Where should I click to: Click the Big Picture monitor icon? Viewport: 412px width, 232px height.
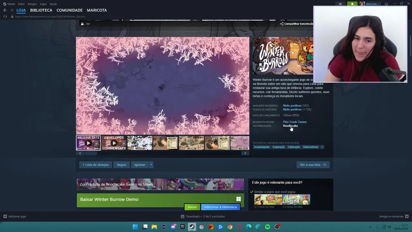386,4
